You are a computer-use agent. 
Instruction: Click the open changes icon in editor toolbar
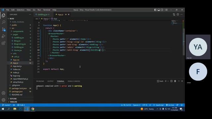(x=174, y=15)
